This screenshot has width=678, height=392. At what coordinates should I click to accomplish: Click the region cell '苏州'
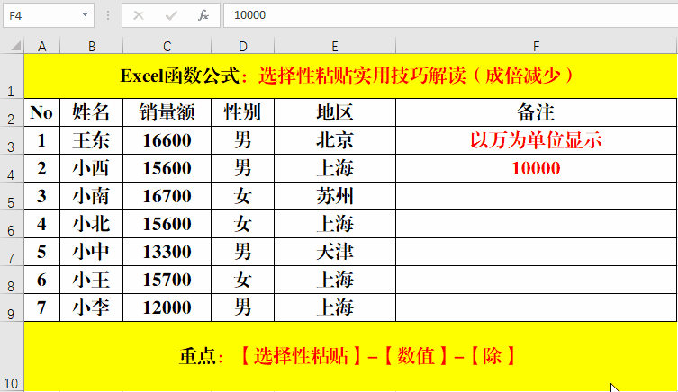[x=335, y=196]
